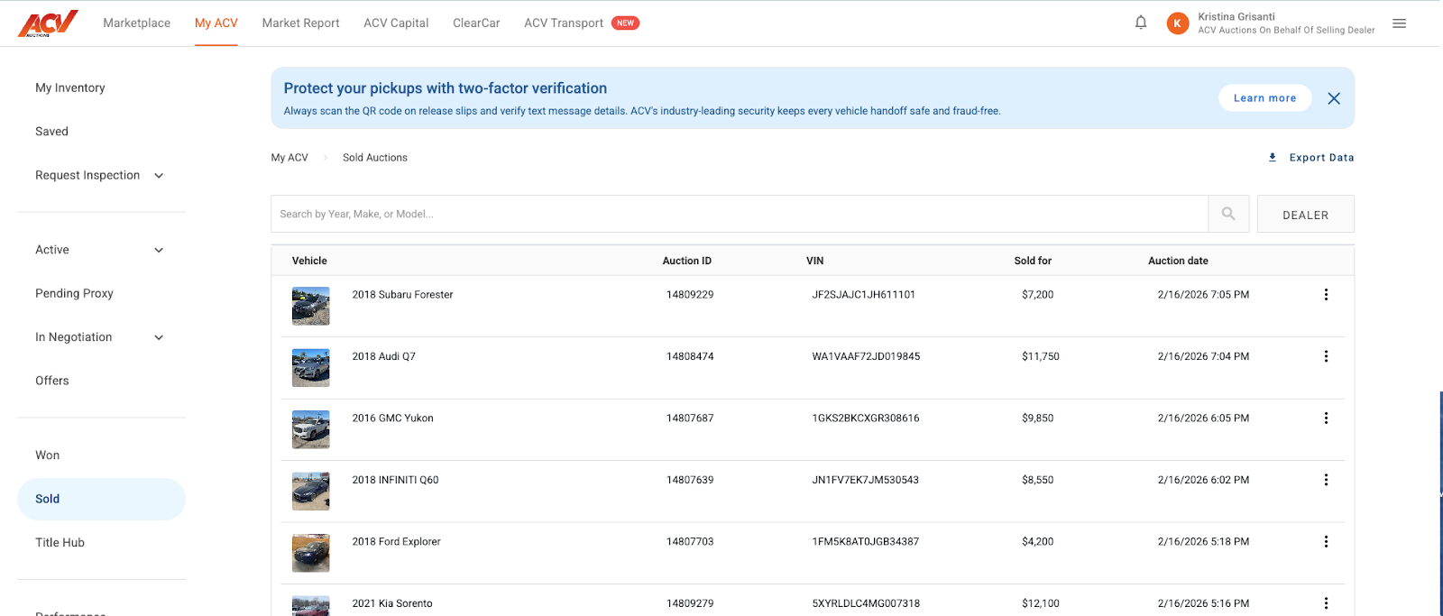Go to the Marketplace tab
This screenshot has height=616, width=1443.
pyautogui.click(x=137, y=23)
